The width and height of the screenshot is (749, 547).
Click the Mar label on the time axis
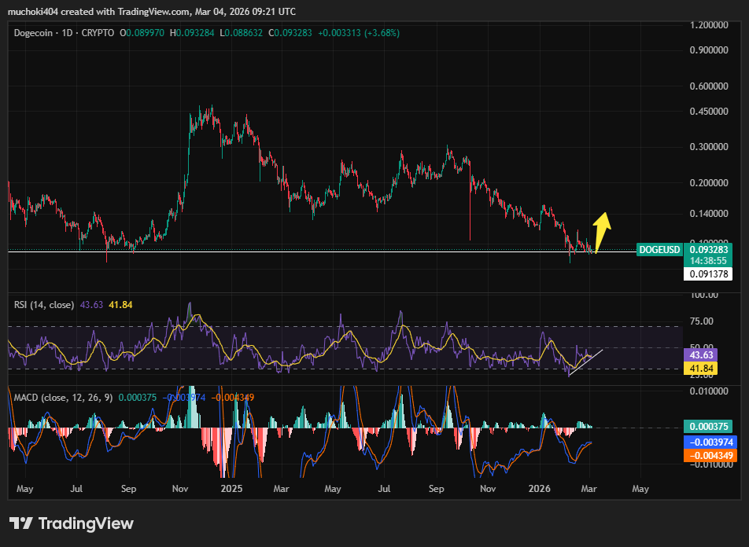pos(281,489)
